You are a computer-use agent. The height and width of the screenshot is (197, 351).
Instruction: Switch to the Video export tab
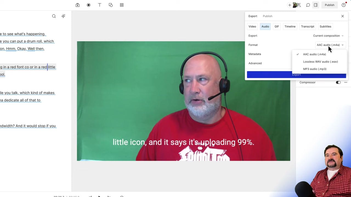[x=252, y=26]
